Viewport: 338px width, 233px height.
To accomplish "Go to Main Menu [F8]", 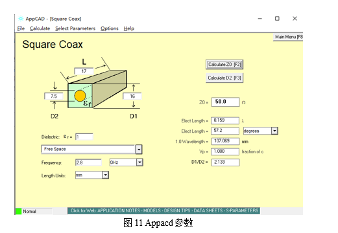I will [x=288, y=37].
